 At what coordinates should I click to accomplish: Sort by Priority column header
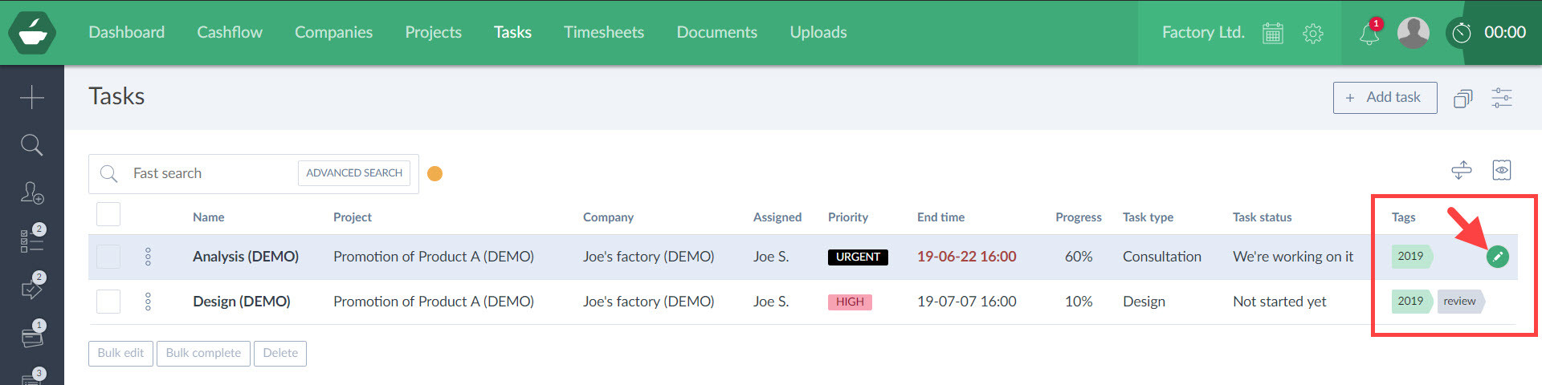(x=848, y=217)
